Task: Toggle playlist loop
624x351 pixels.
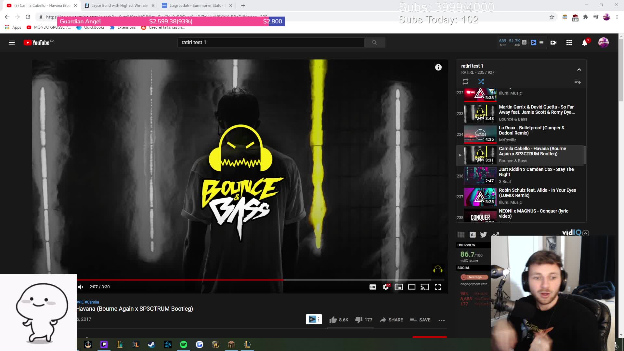Action: point(465,82)
